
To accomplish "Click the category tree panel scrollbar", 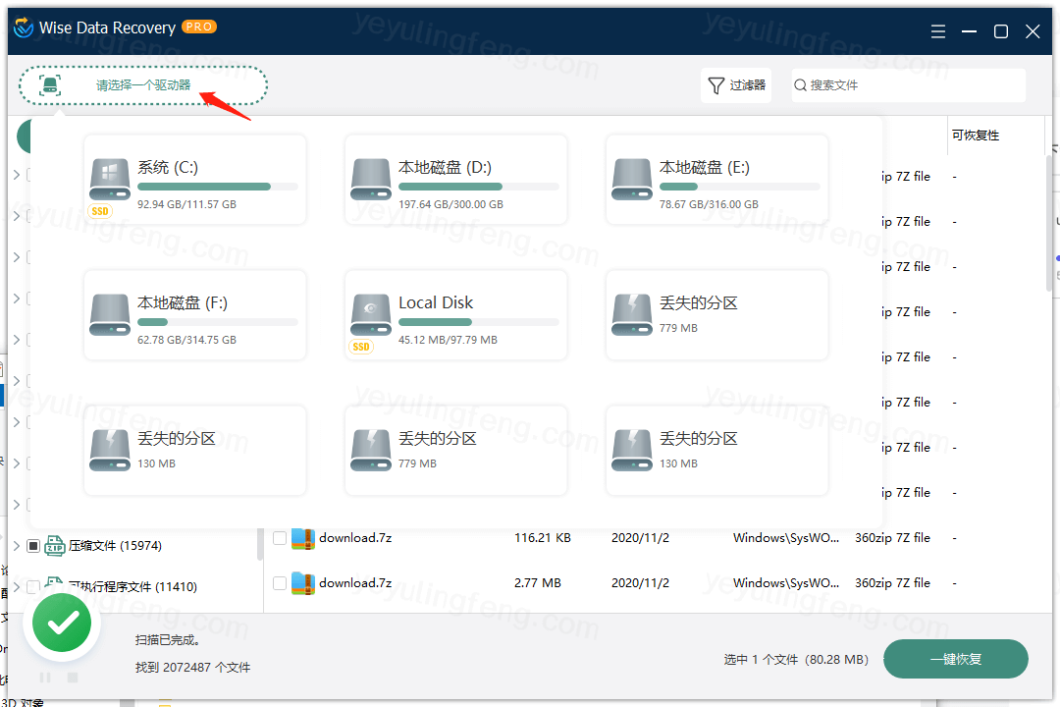I will 260,545.
